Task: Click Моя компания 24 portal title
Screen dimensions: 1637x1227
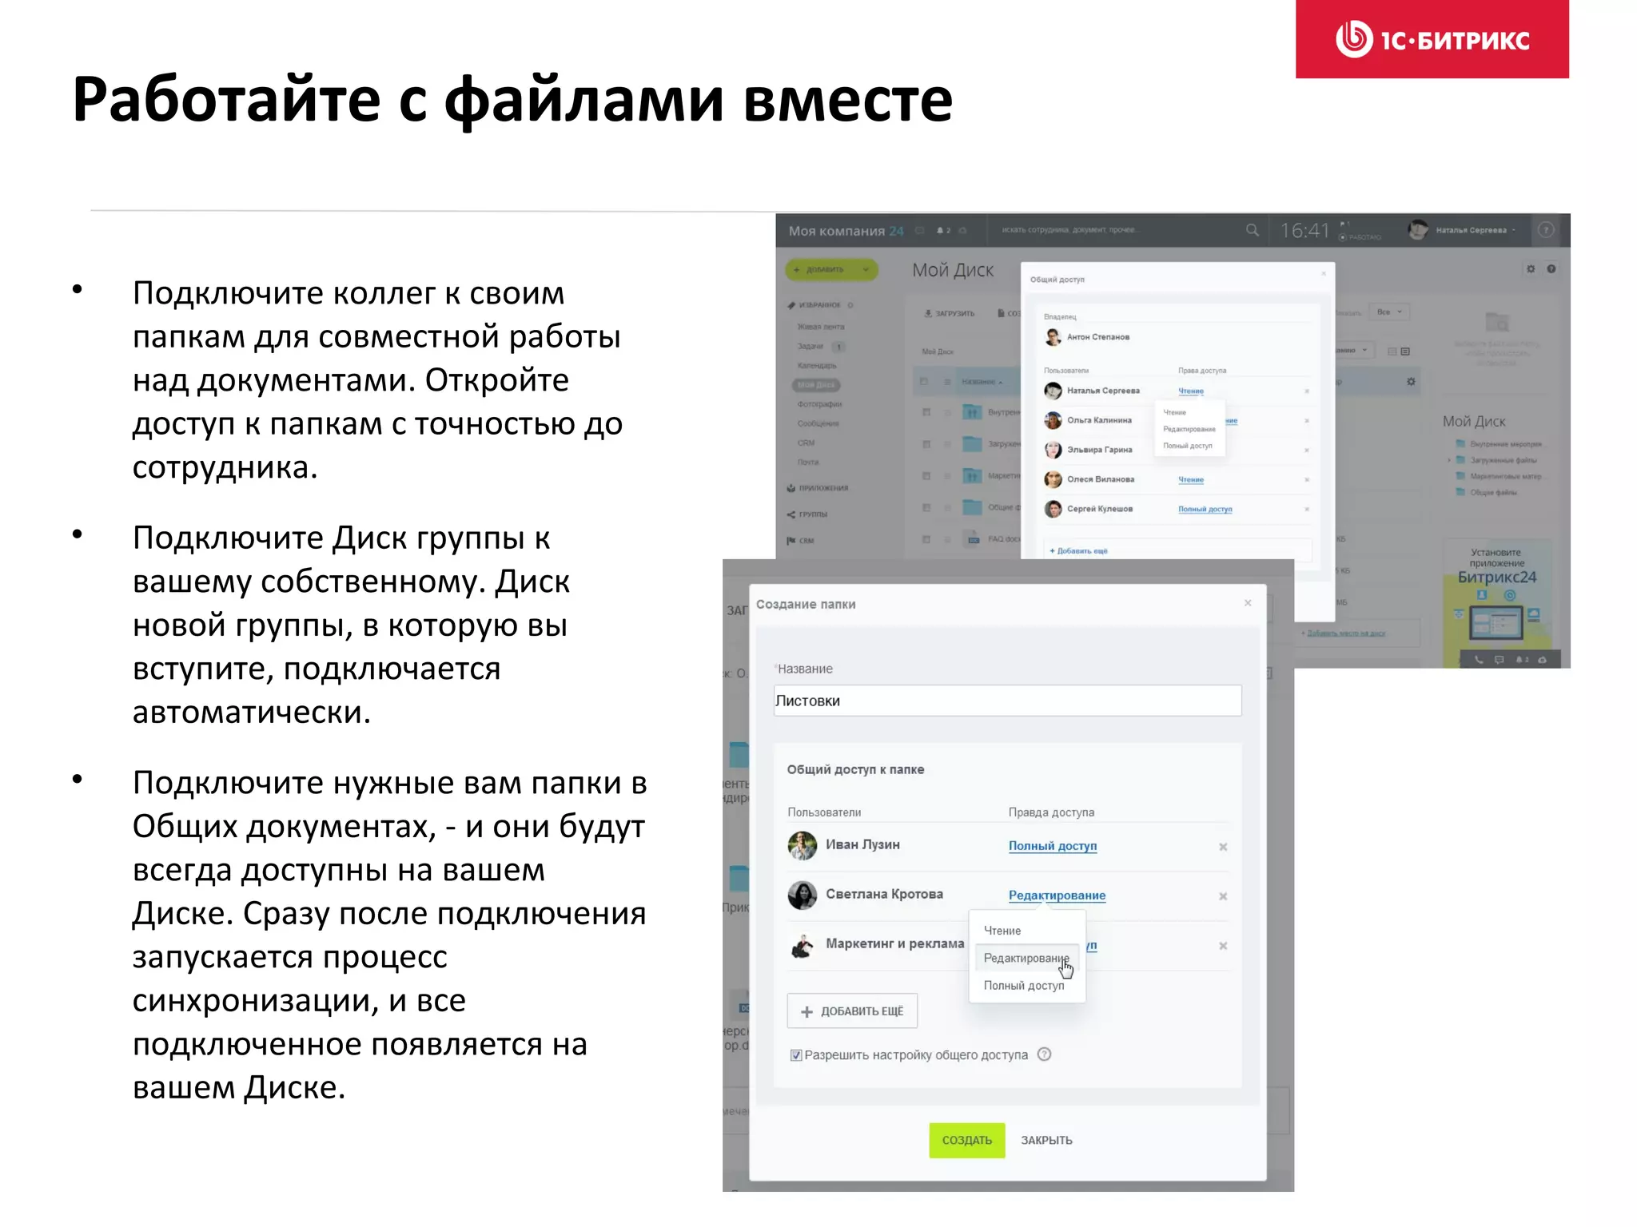Action: 846,231
